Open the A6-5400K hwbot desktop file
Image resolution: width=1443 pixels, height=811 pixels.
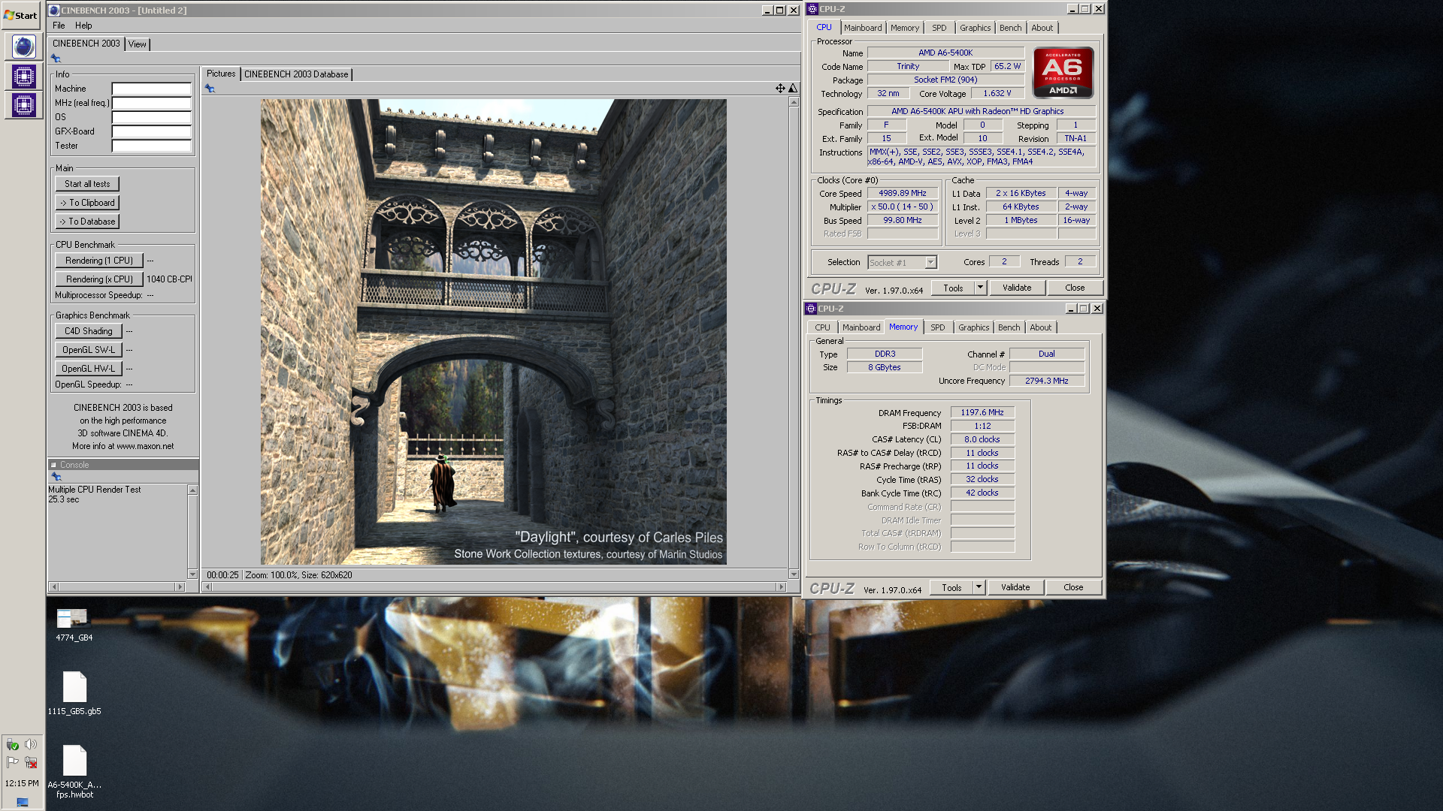click(74, 772)
